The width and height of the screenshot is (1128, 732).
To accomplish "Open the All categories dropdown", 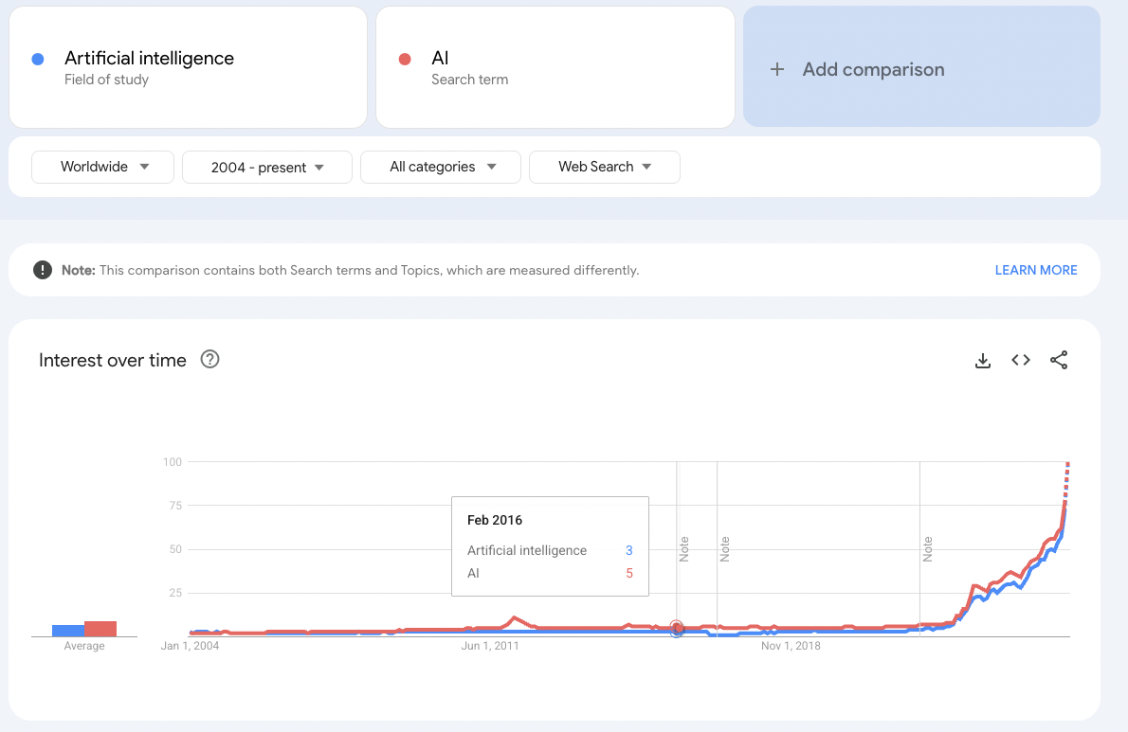I will coord(441,167).
